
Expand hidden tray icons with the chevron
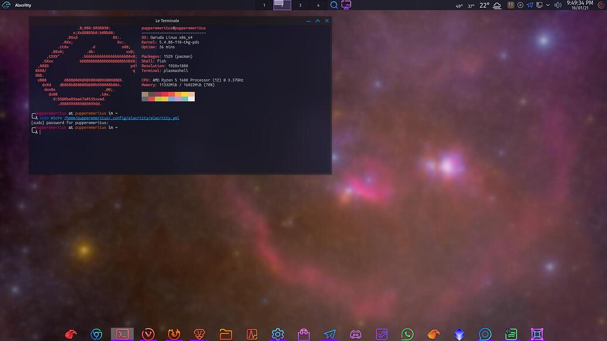tap(548, 5)
